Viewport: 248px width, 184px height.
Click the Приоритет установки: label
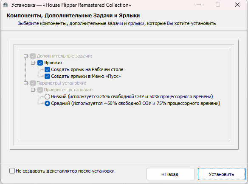(x=68, y=90)
